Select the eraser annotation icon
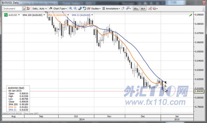 pyautogui.click(x=123, y=8)
